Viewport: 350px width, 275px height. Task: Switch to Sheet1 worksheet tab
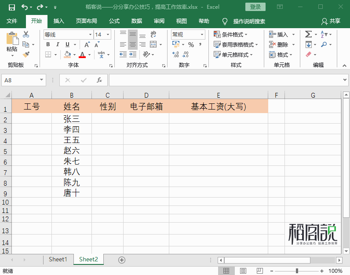tap(58, 259)
